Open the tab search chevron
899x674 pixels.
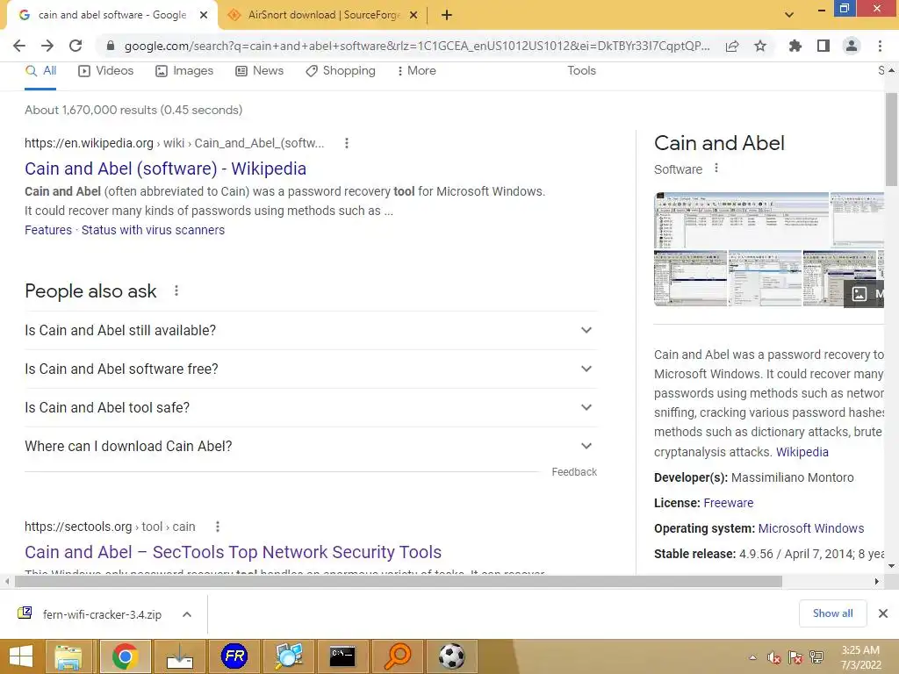click(x=789, y=15)
